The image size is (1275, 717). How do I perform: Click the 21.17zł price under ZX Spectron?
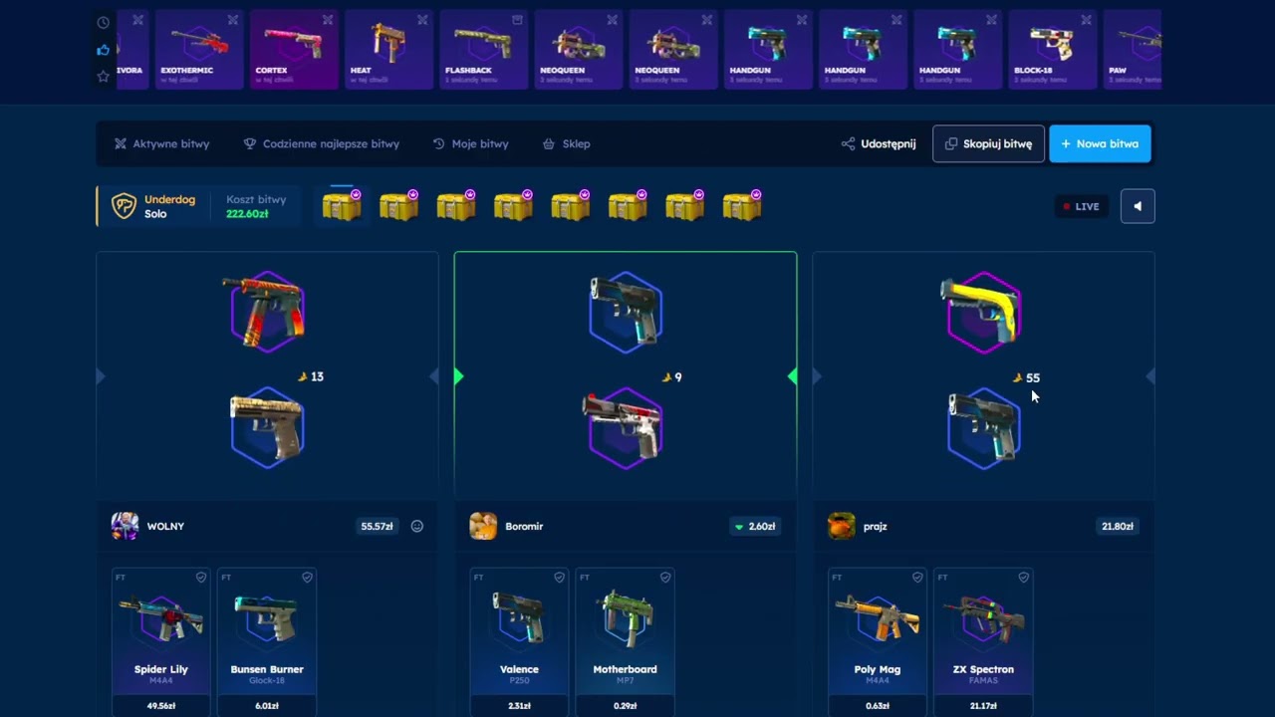983,705
